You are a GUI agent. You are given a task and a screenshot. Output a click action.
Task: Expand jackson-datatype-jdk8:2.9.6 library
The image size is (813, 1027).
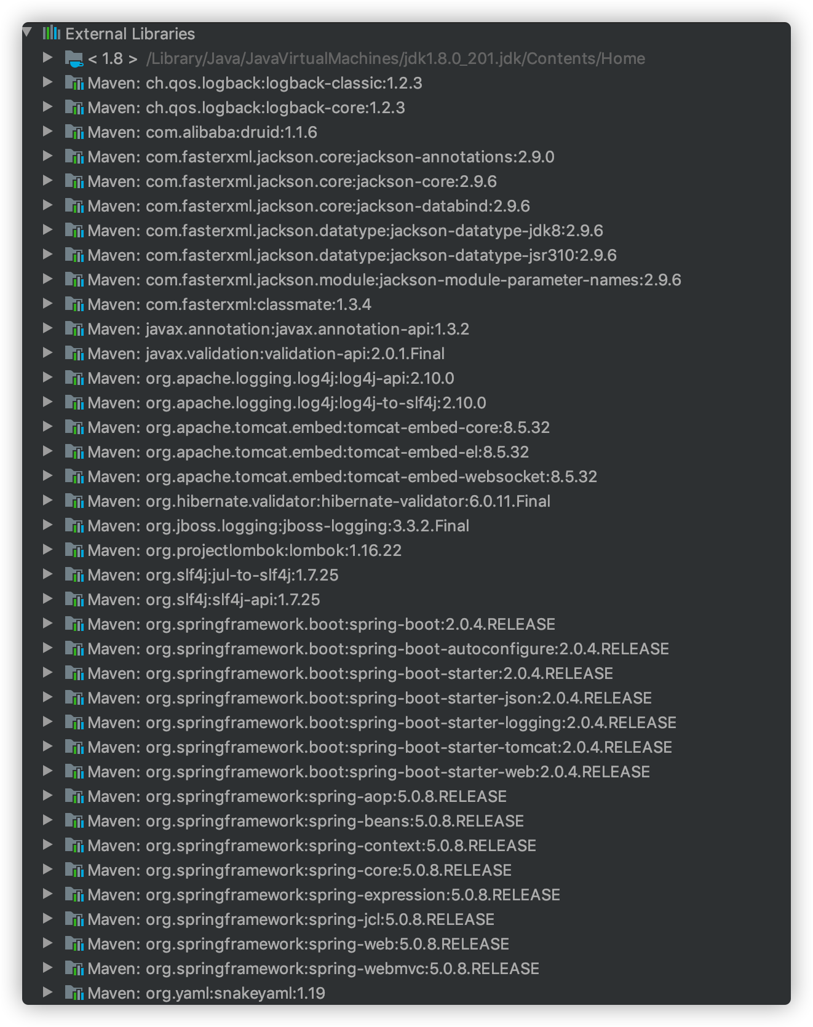click(x=47, y=230)
